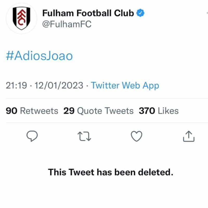
Task: View the 90 Retweets list
Action: [x=32, y=111]
